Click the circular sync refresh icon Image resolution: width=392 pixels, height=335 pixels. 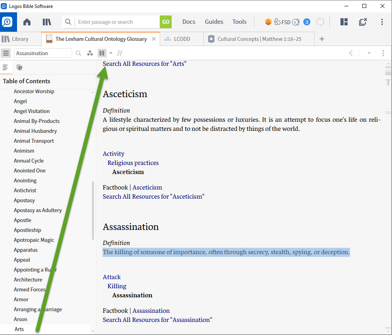click(320, 22)
